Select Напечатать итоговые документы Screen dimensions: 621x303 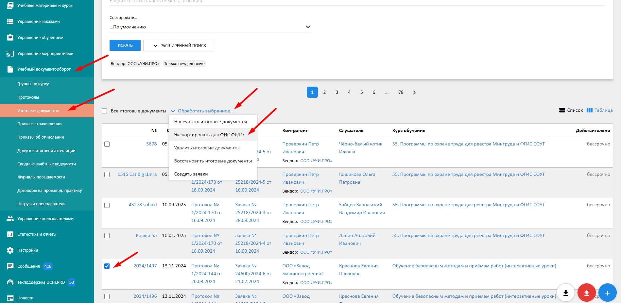[213, 122]
